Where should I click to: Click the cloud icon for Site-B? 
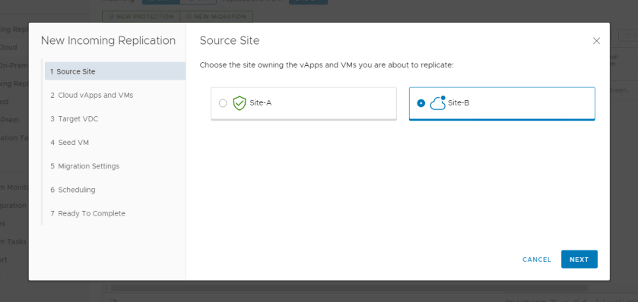point(438,103)
